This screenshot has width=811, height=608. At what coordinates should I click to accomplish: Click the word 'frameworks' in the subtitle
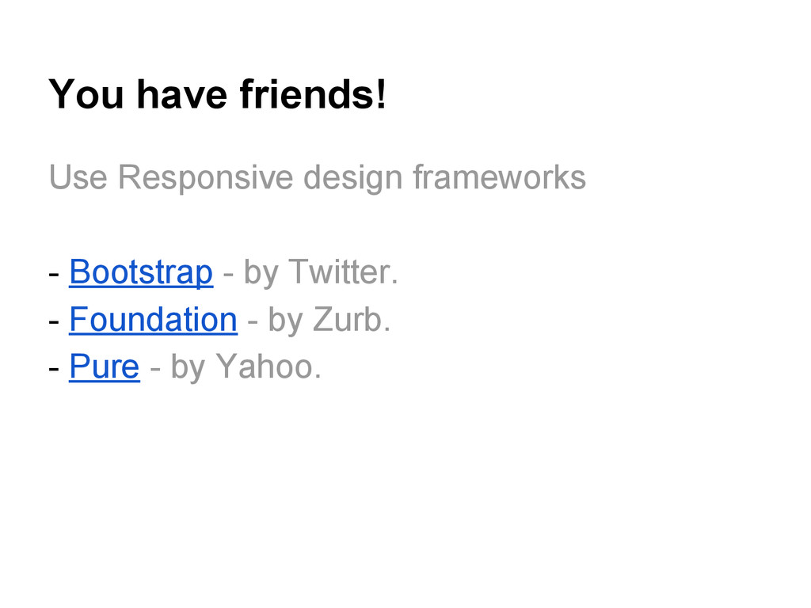tap(499, 177)
